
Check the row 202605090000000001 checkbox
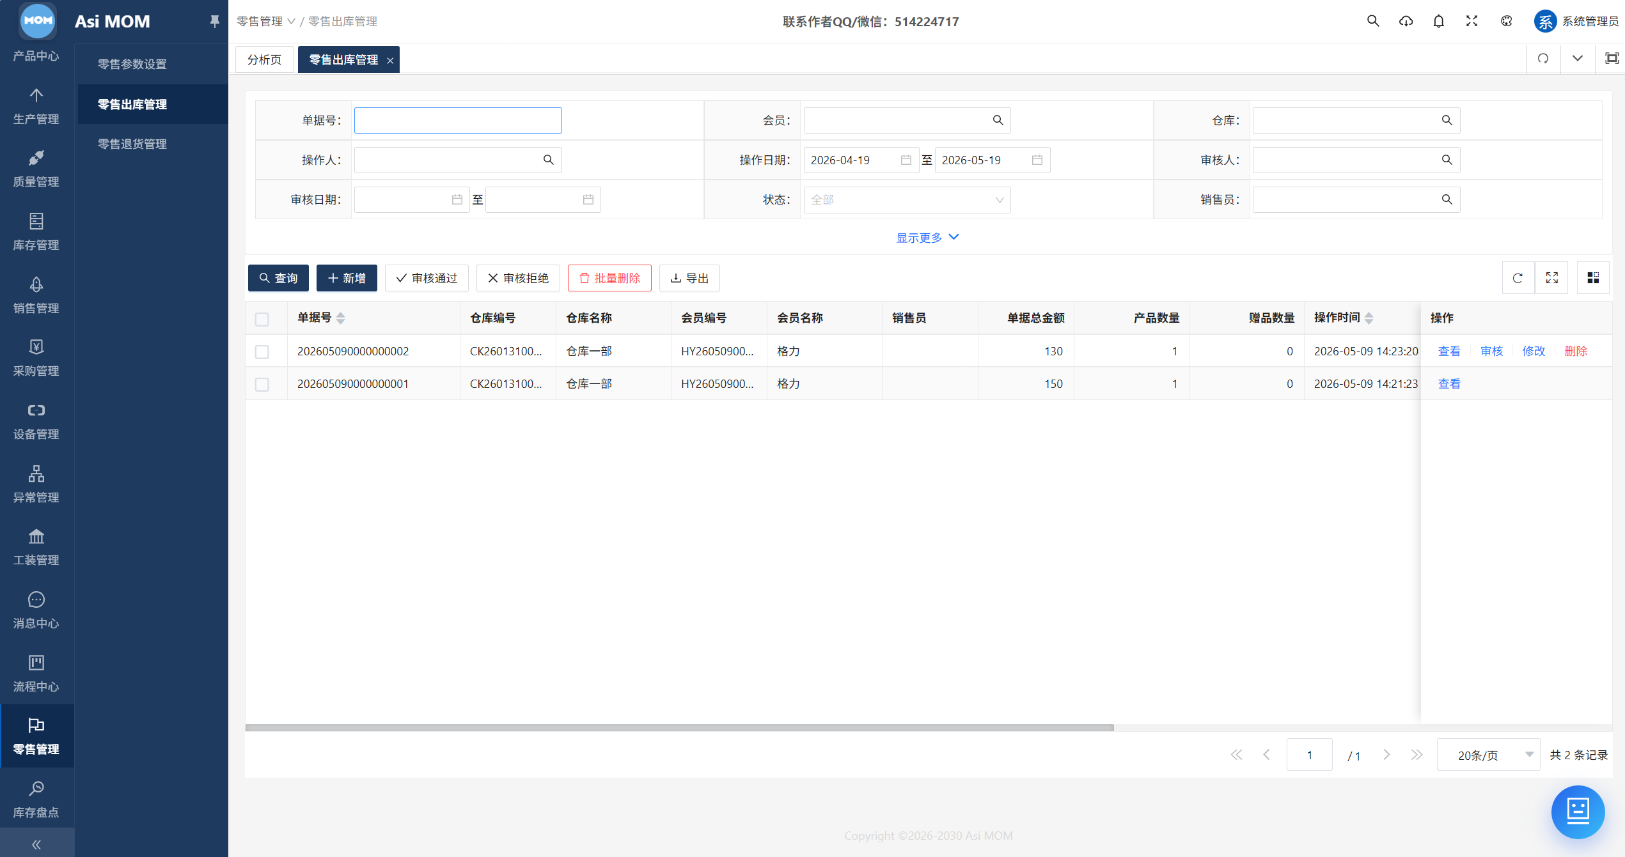[262, 384]
